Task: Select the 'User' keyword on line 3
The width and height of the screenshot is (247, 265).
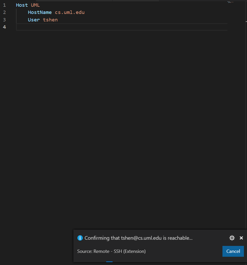Action: click(x=33, y=20)
